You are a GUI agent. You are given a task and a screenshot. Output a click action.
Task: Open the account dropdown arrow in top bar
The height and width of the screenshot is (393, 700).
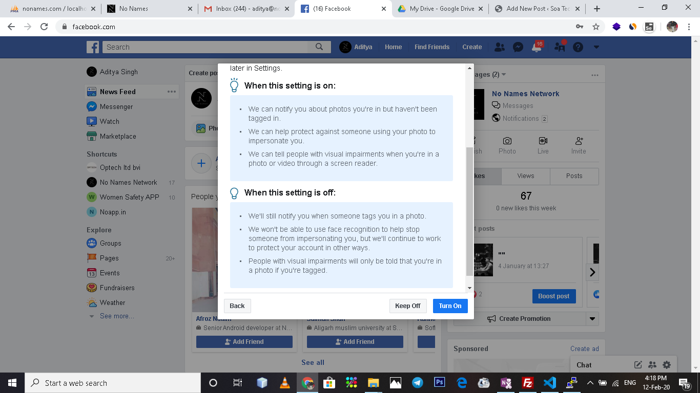pos(596,47)
